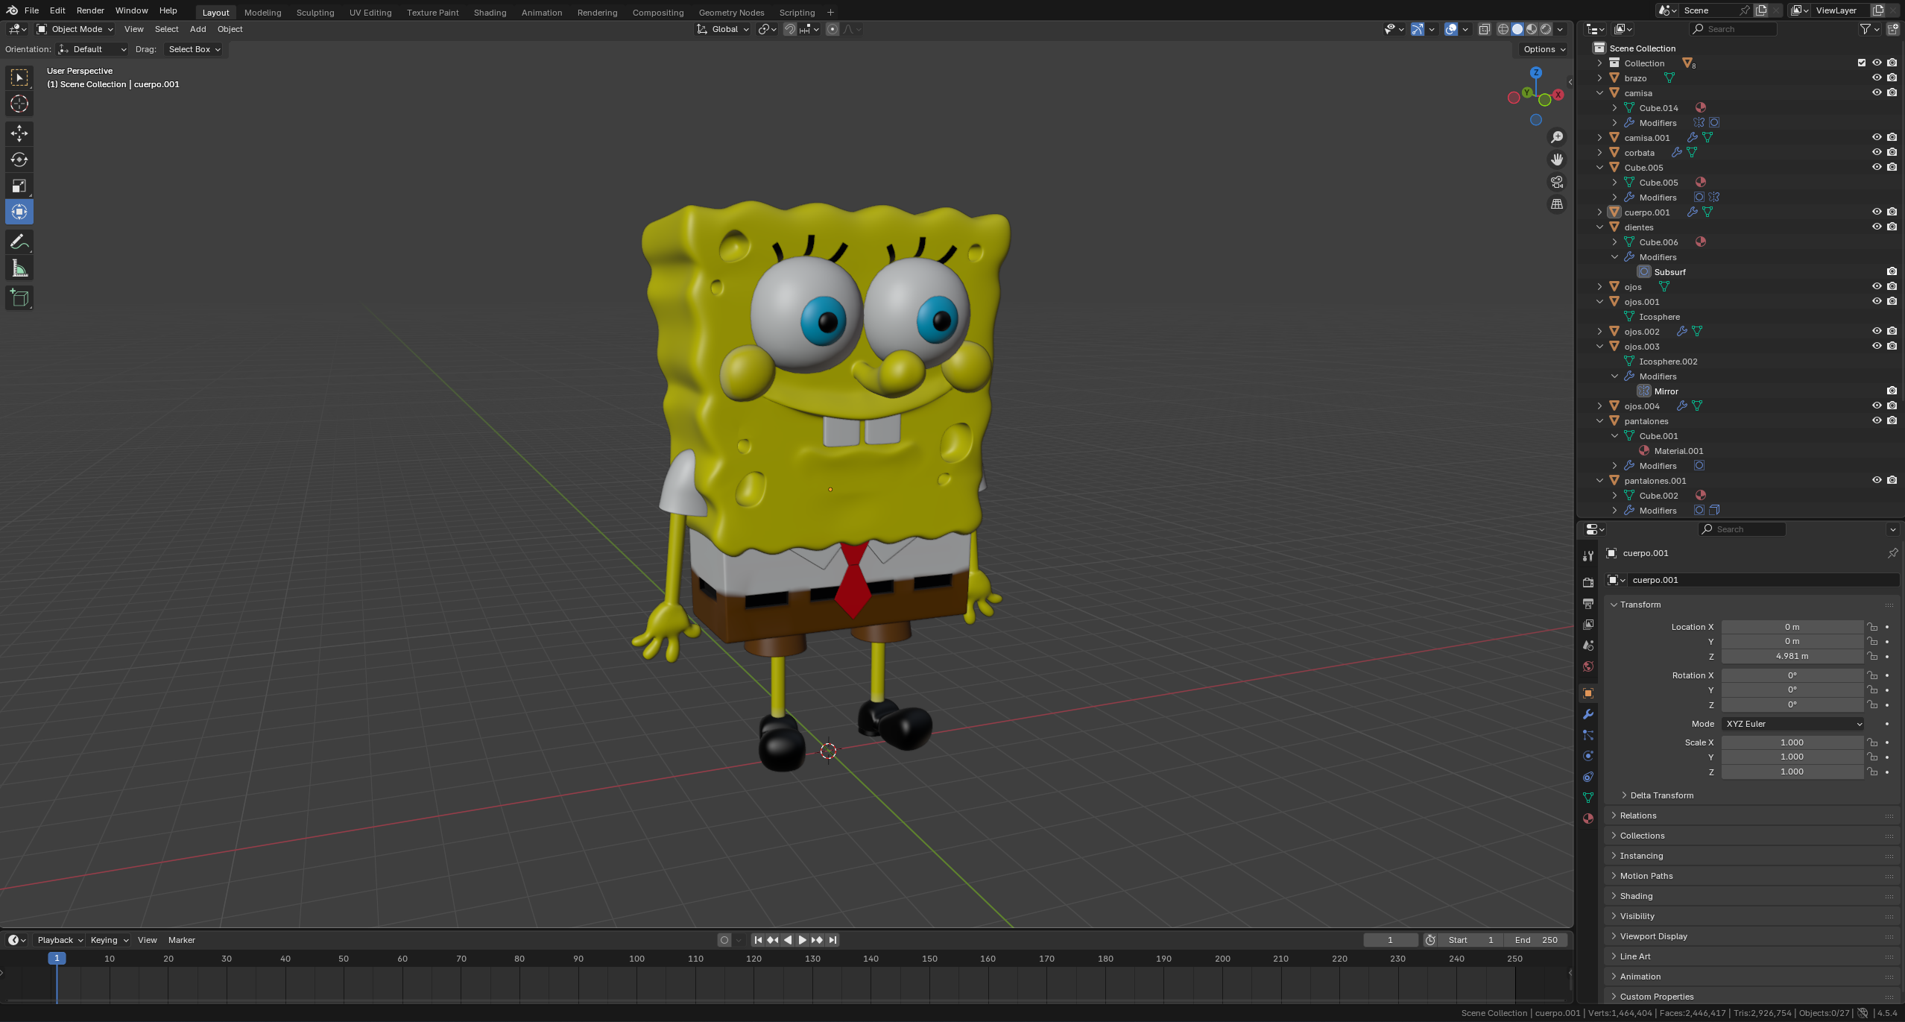Click the Play animation button

(802, 940)
